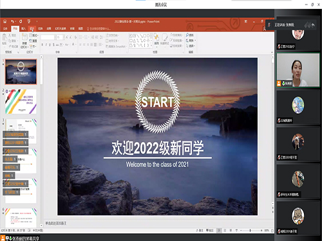Toggle Italic formatting button
This screenshot has height=241, width=322.
[46, 45]
